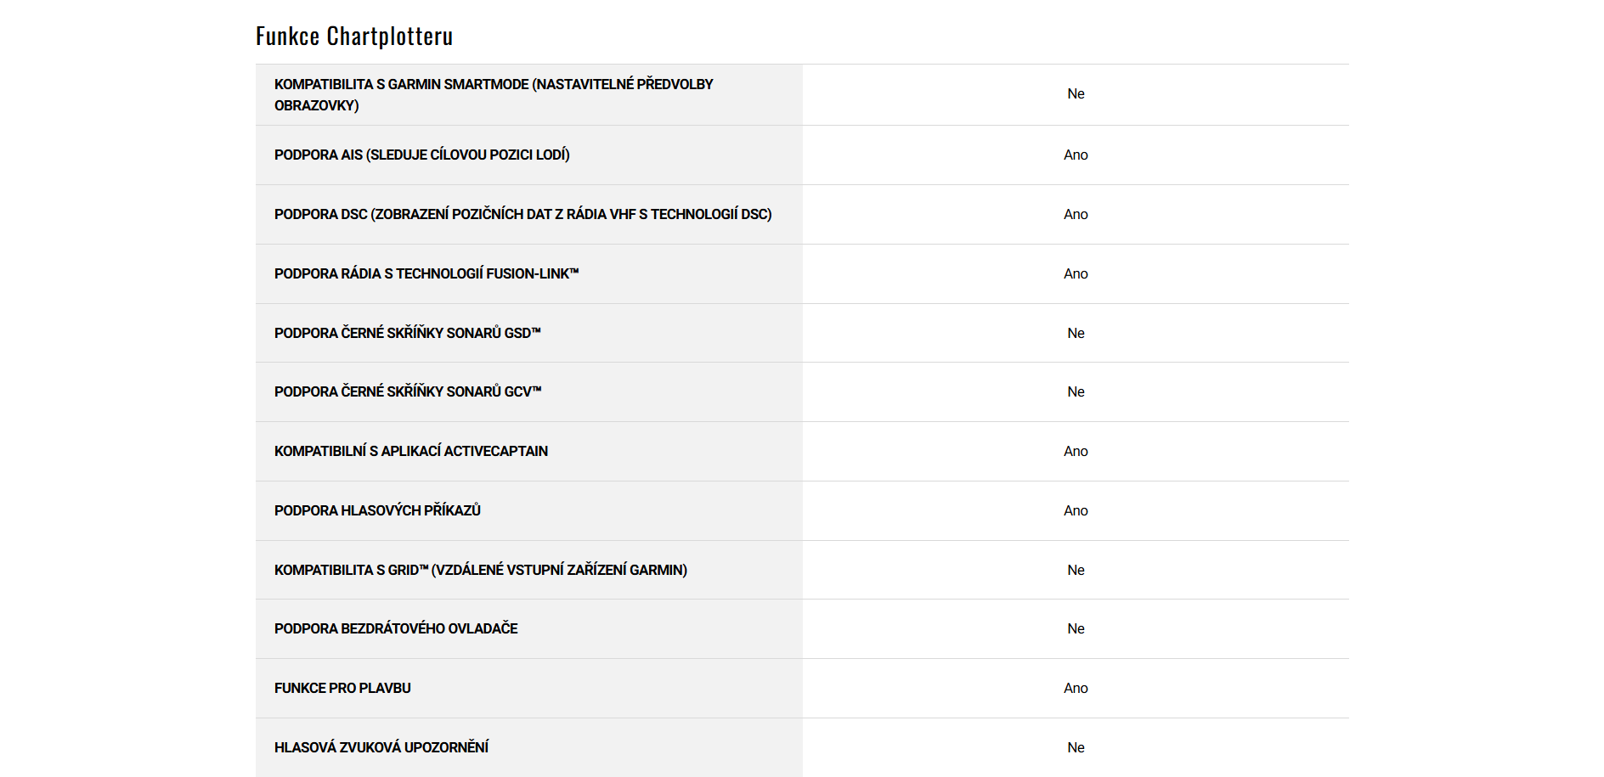Select the GSD sonar black box label
The height and width of the screenshot is (777, 1604).
(x=407, y=333)
